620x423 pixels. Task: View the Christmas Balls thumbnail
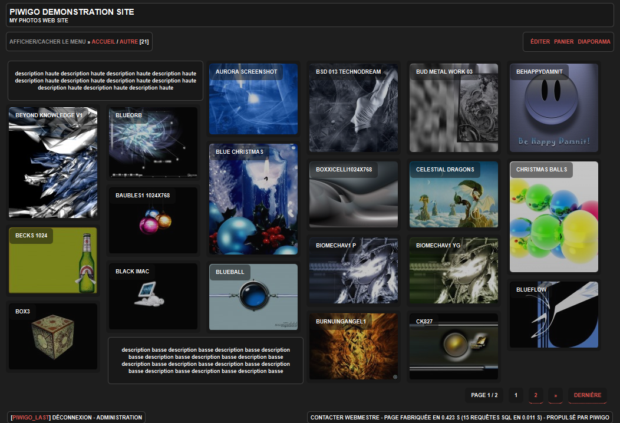tap(554, 217)
